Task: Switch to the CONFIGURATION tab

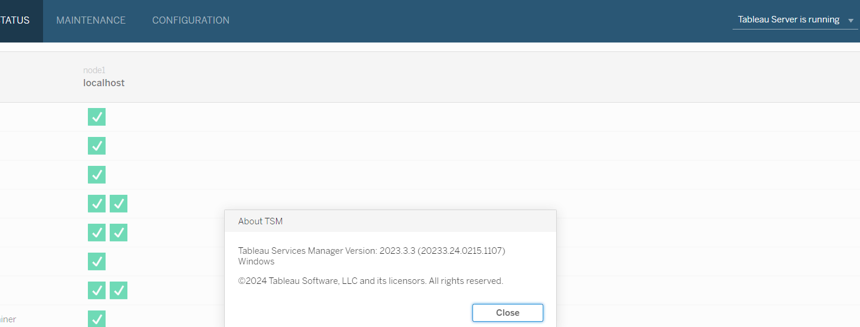Action: (191, 20)
